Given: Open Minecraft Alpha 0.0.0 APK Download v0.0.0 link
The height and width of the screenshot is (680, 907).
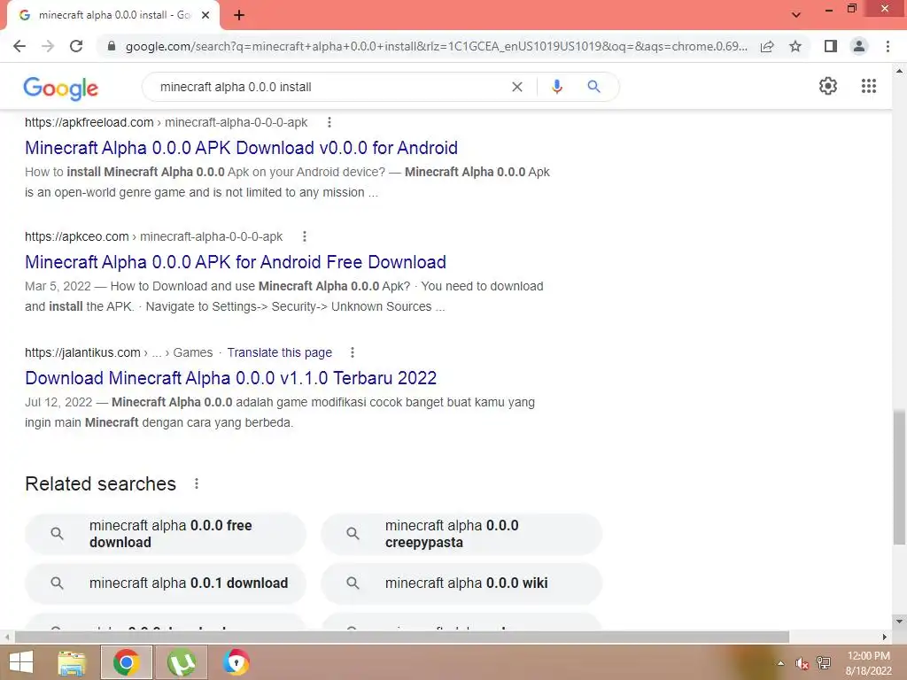Looking at the screenshot, I should [x=241, y=148].
